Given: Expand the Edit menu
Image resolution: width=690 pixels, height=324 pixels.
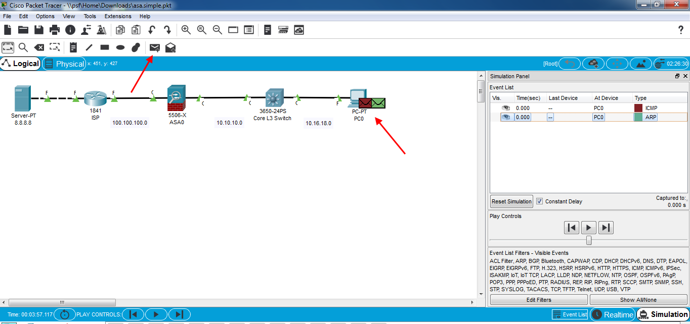Looking at the screenshot, I should 23,16.
